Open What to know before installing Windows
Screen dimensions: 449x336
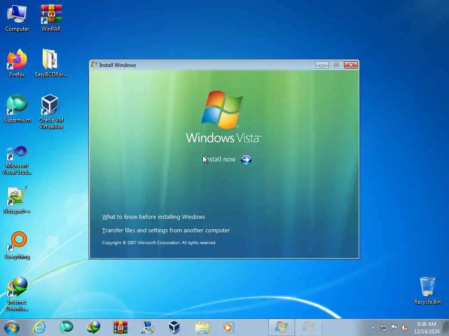point(153,217)
